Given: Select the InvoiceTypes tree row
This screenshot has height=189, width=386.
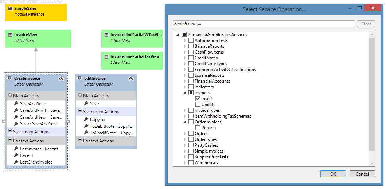Looking at the screenshot, I should click(x=207, y=110).
